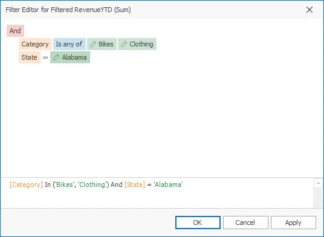Click the pencil icon next to Alabama
This screenshot has width=324, height=237.
tap(56, 57)
